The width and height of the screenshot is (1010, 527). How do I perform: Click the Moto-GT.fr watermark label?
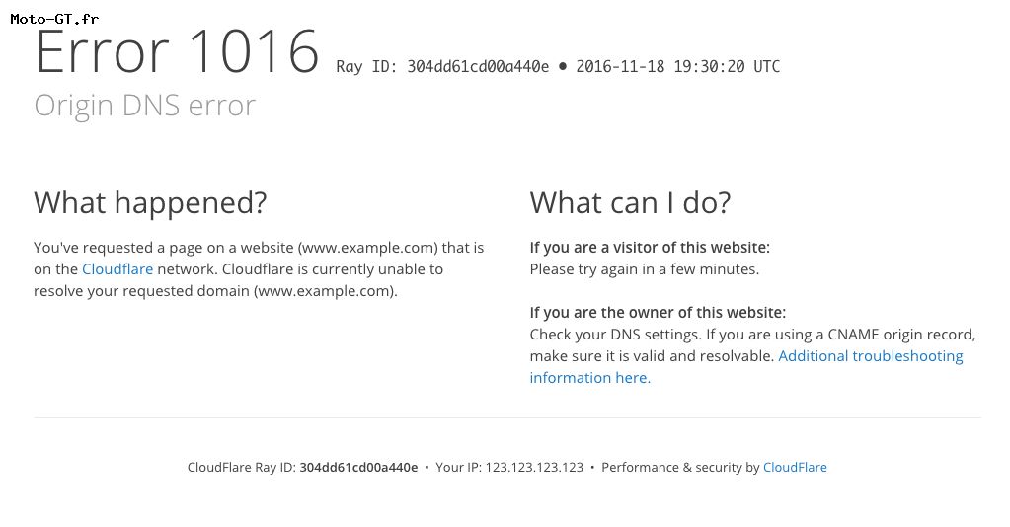[x=54, y=19]
